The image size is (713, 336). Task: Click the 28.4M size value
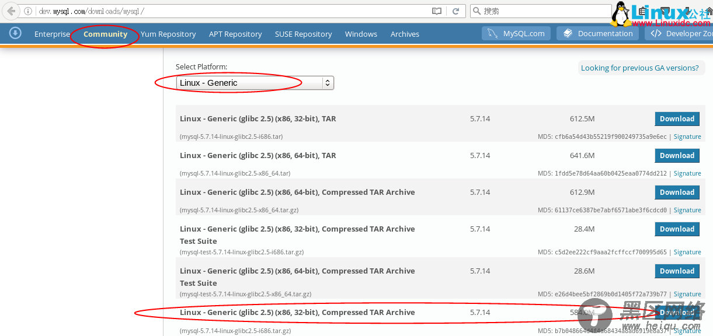click(x=584, y=229)
